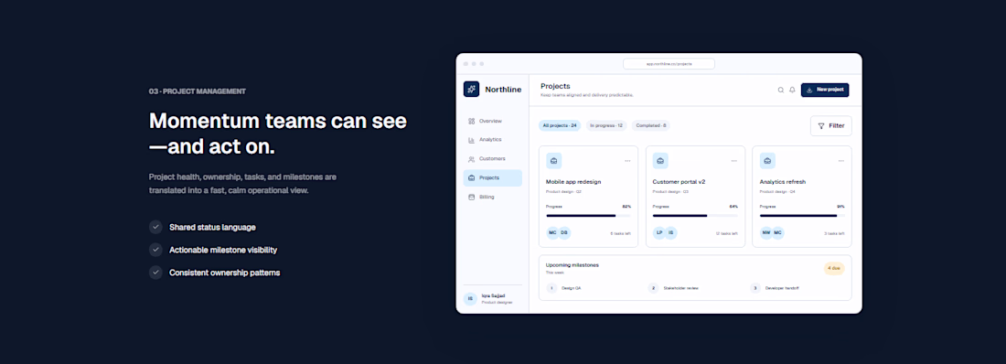The width and height of the screenshot is (1006, 364).
Task: Open the notifications bell icon
Action: pos(792,90)
